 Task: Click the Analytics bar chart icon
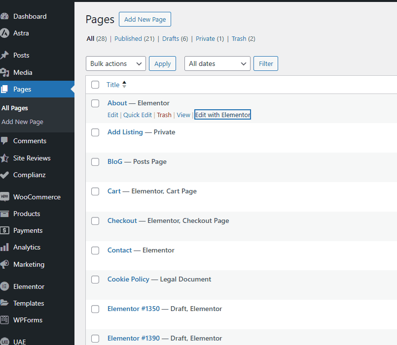(5, 248)
